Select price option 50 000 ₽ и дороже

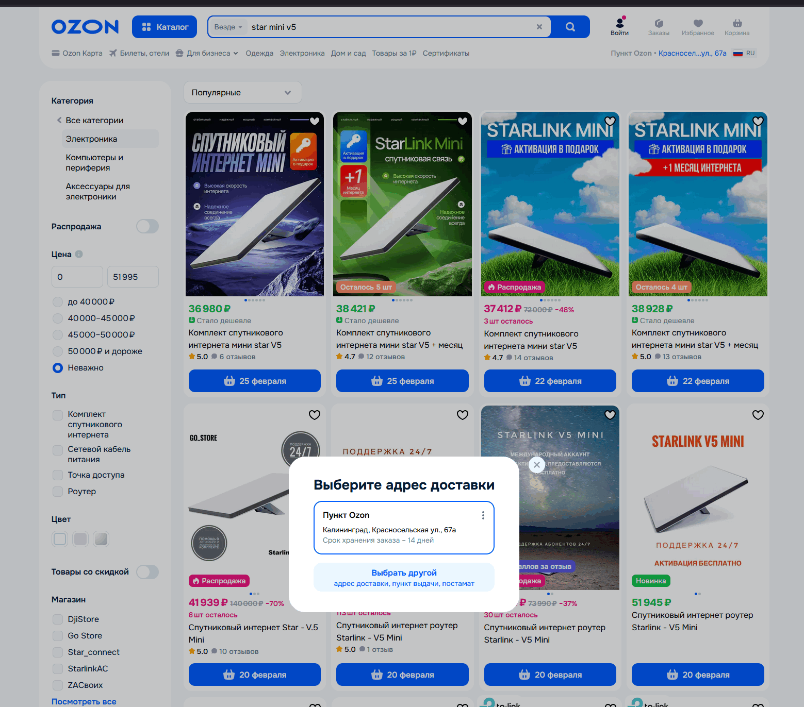[x=58, y=351]
